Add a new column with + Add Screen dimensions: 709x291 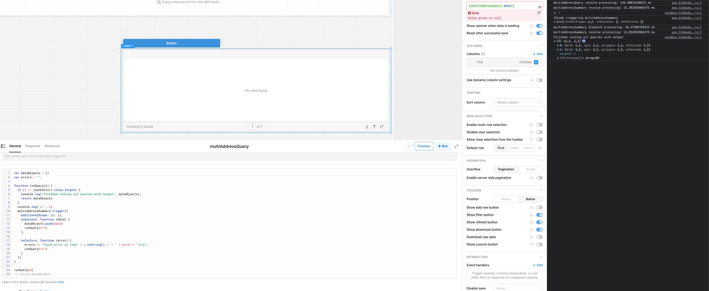tap(538, 54)
